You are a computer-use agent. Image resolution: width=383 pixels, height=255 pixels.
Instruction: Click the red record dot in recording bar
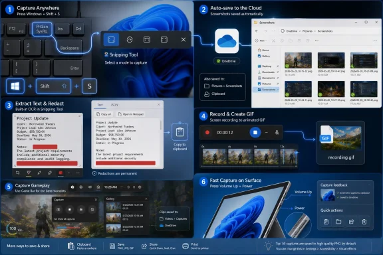tap(207, 132)
